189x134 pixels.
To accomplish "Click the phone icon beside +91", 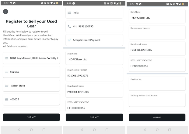I will tap(69, 26).
